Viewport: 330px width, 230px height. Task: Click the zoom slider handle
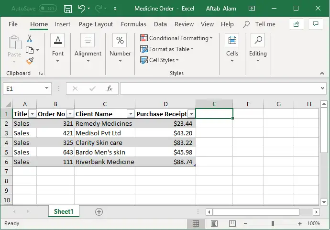273,223
